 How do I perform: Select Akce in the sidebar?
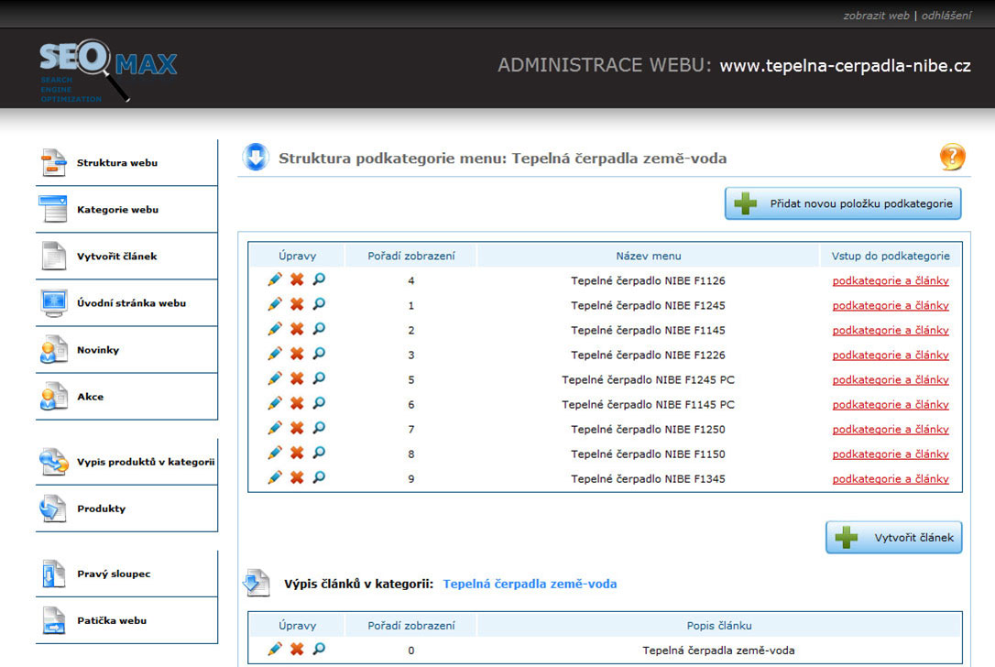point(126,397)
